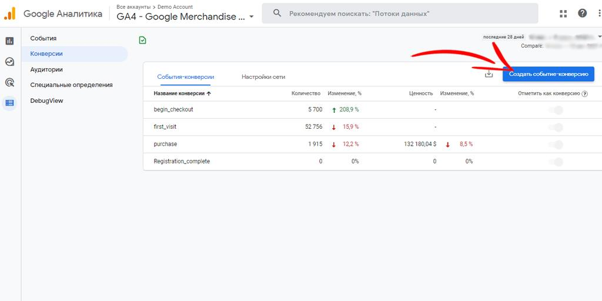Image resolution: width=602 pixels, height=301 pixels.
Task: Open the Advertising icon in left rail
Action: click(9, 82)
